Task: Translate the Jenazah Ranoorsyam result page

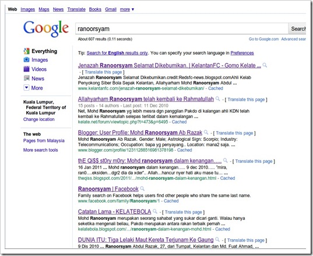Action: [103, 72]
